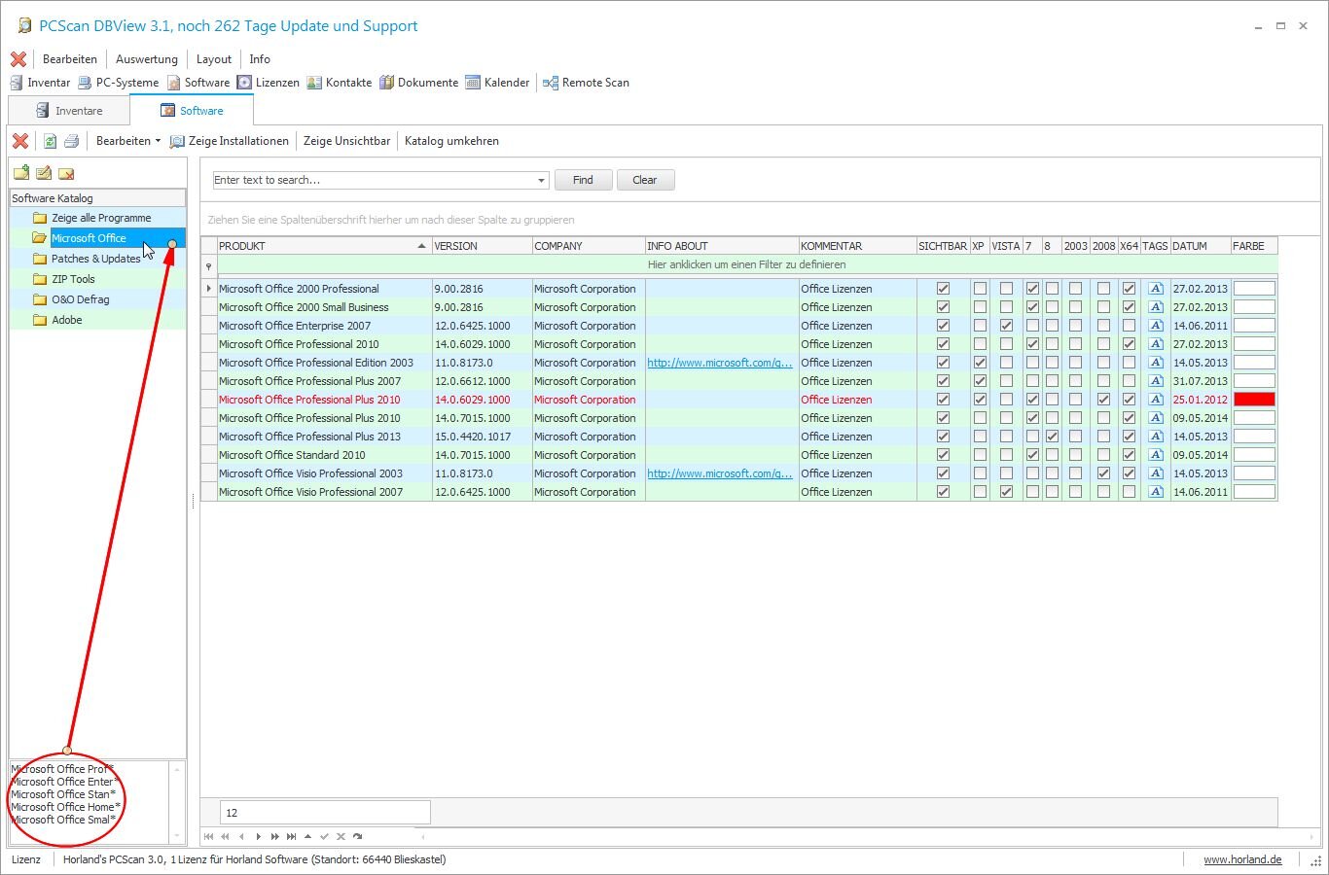The width and height of the screenshot is (1329, 875).
Task: Click the add folder icon above Software Katalog
Action: click(20, 174)
